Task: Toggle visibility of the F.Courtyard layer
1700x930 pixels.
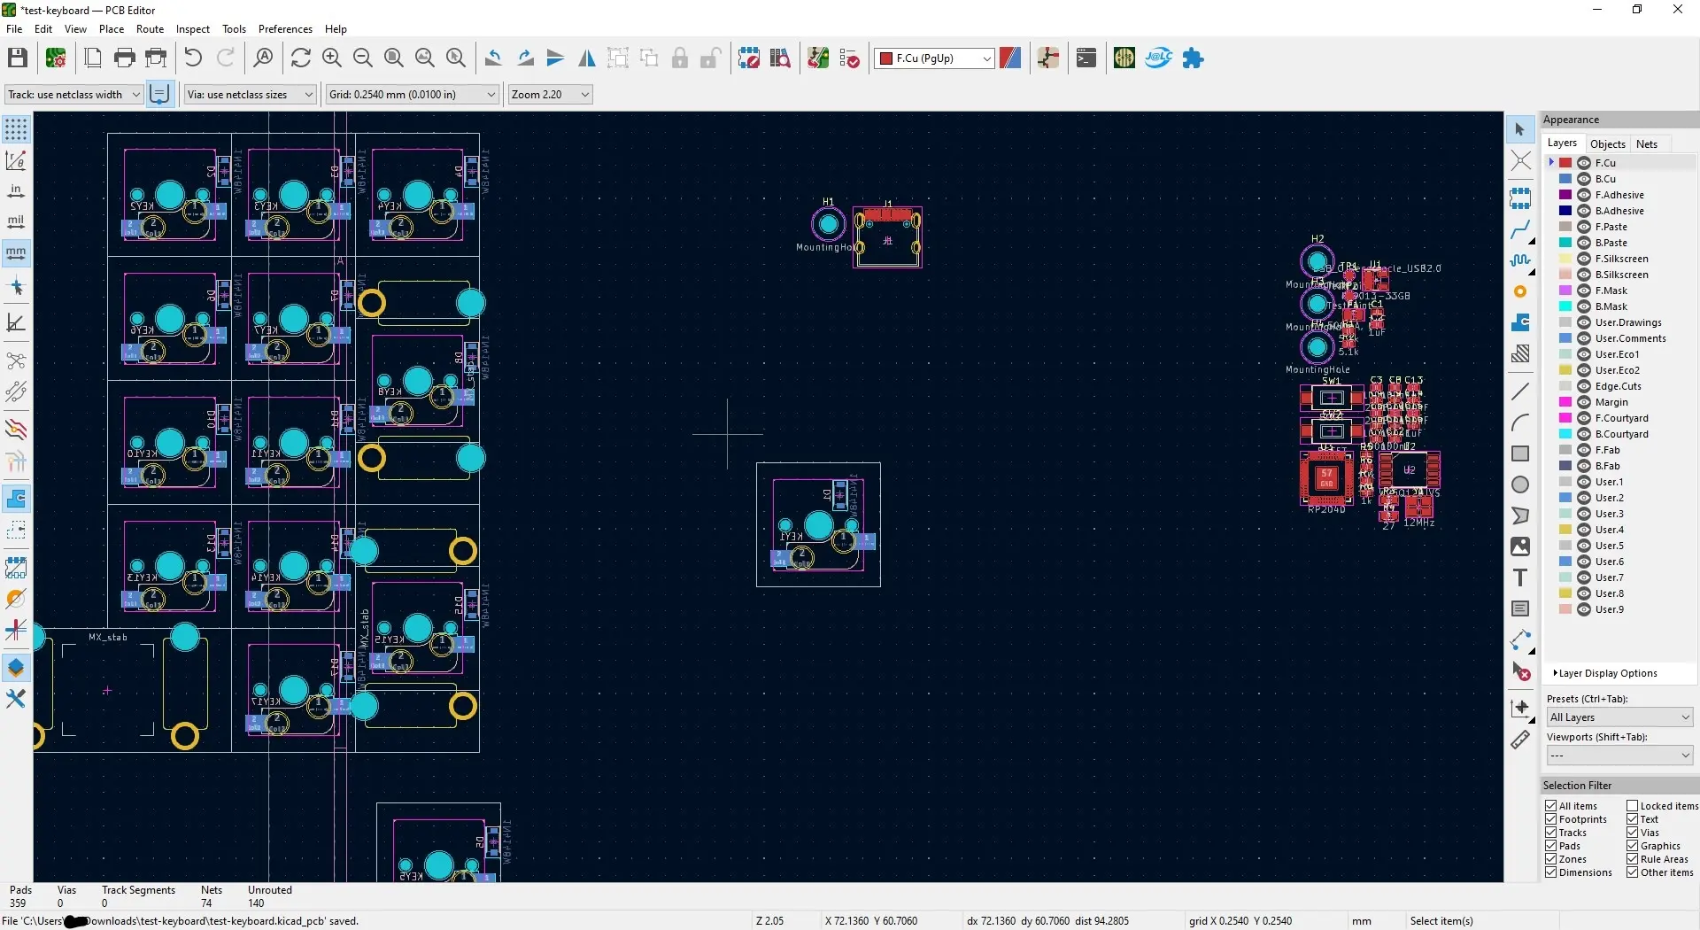Action: point(1584,418)
